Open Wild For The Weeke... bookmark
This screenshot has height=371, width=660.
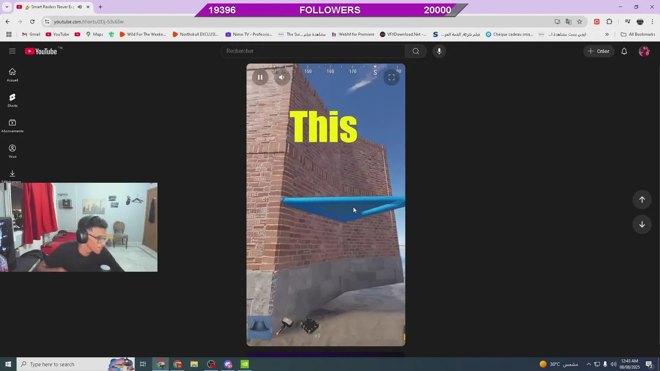pos(143,35)
